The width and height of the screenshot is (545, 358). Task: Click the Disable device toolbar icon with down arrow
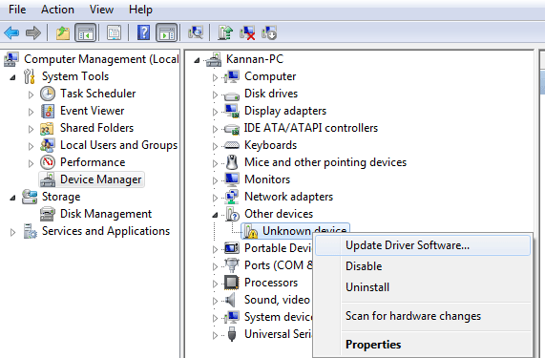point(269,33)
